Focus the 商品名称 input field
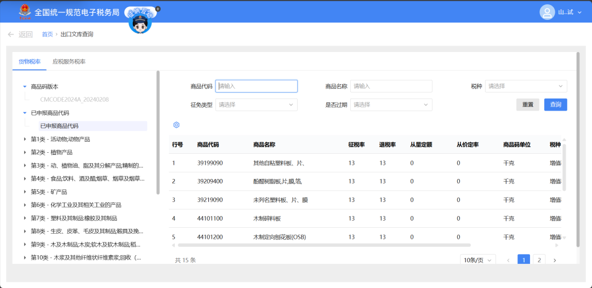This screenshot has width=592, height=288. click(391, 87)
